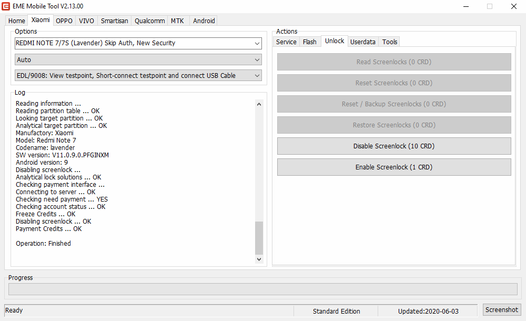Click 'Codename: lavender' log line
The height and width of the screenshot is (321, 526).
coord(45,148)
